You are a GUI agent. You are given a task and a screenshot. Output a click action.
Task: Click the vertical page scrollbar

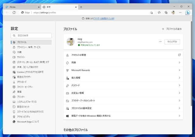coord(191,63)
